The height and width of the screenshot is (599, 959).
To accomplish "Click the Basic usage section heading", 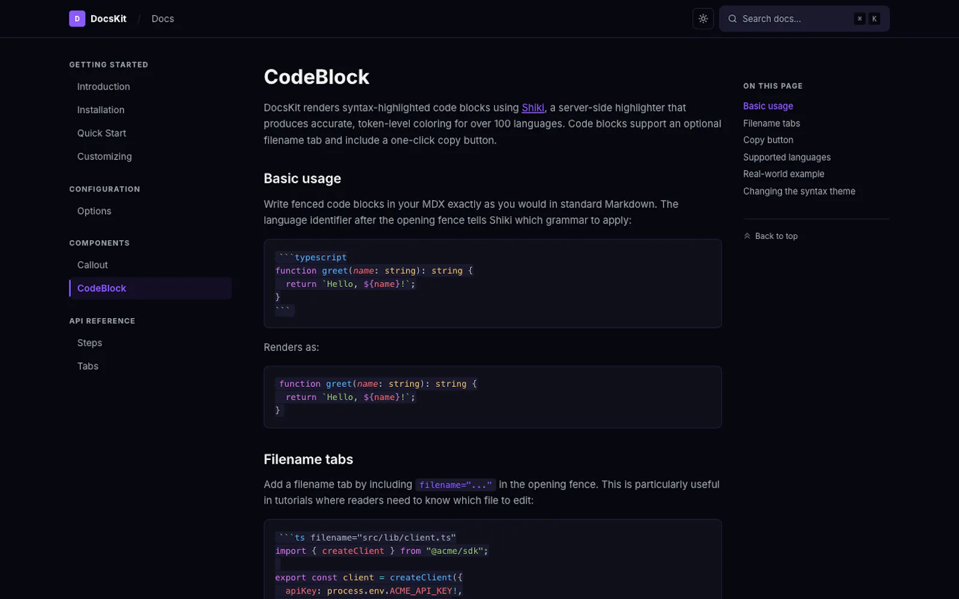I will tap(302, 179).
